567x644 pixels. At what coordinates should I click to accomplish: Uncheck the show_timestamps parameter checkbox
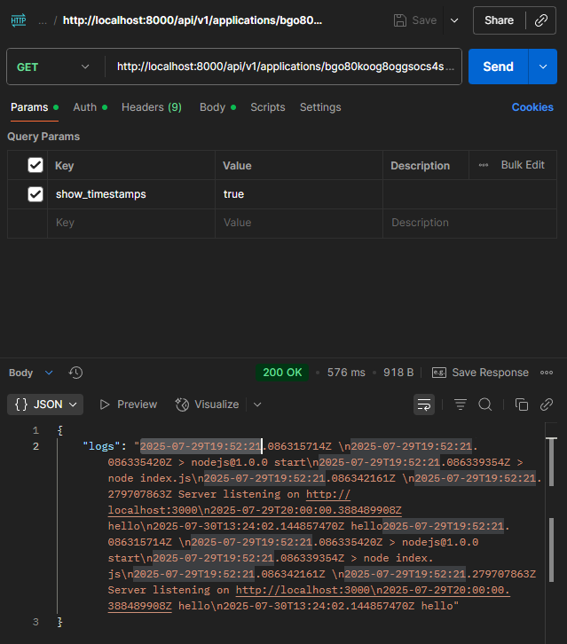(x=35, y=194)
